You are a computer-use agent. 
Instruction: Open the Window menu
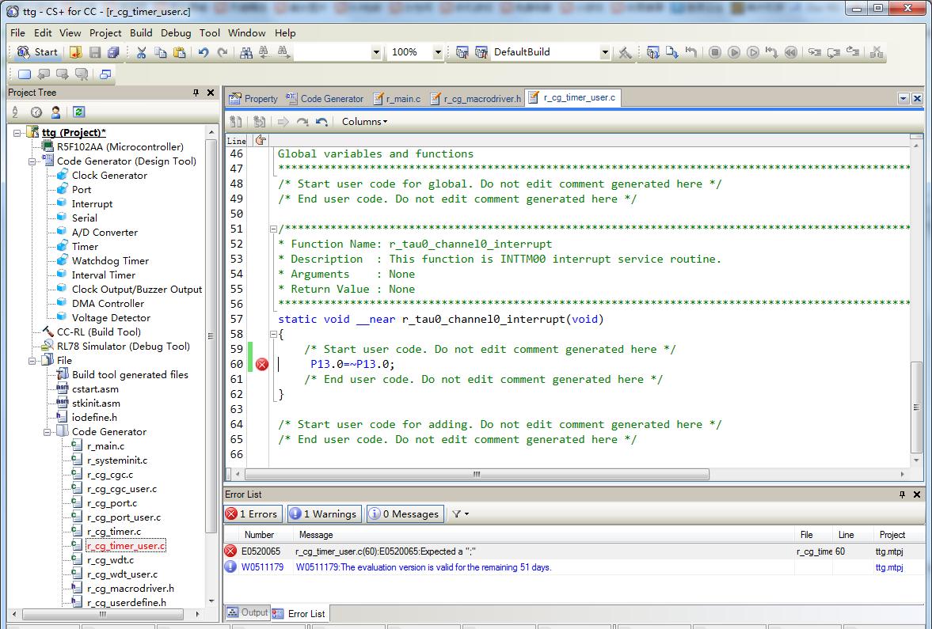(247, 32)
